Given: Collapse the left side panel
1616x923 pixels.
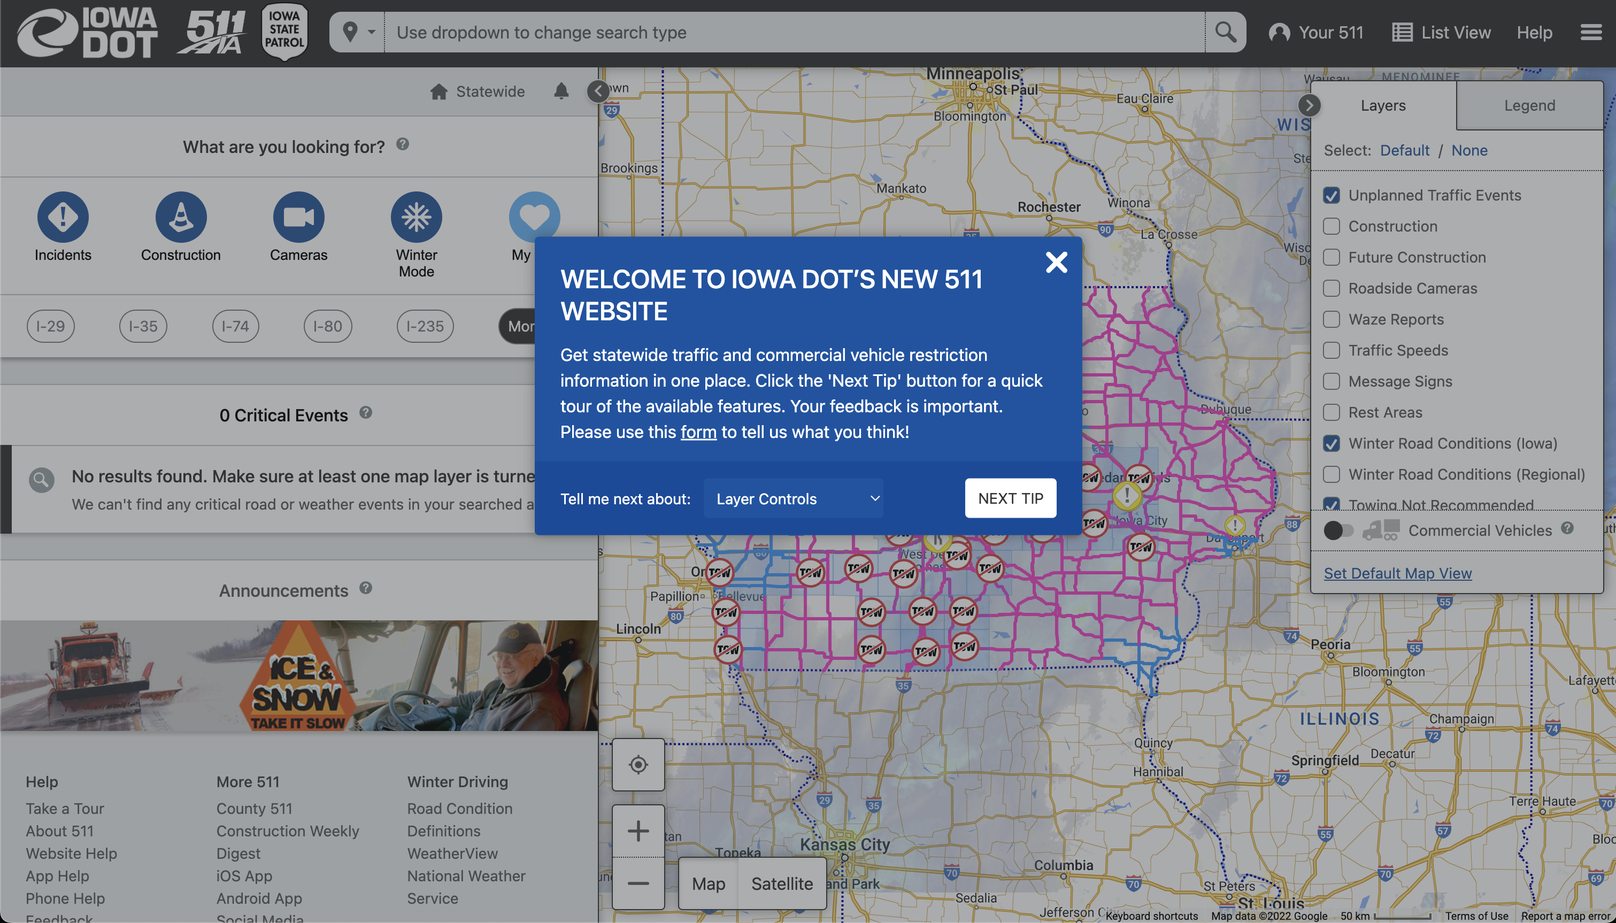Looking at the screenshot, I should tap(598, 91).
